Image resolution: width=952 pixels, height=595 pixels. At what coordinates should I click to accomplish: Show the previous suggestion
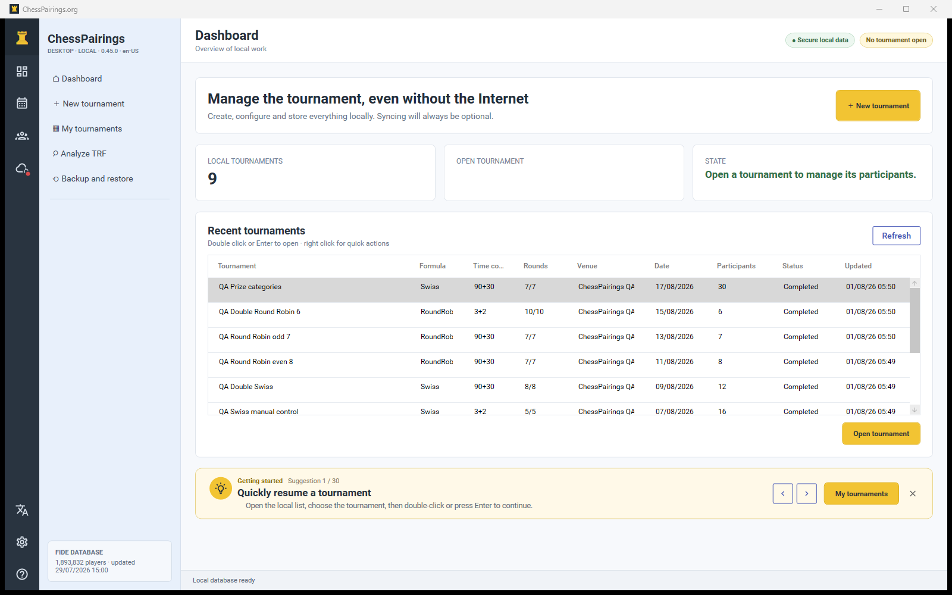[783, 494]
